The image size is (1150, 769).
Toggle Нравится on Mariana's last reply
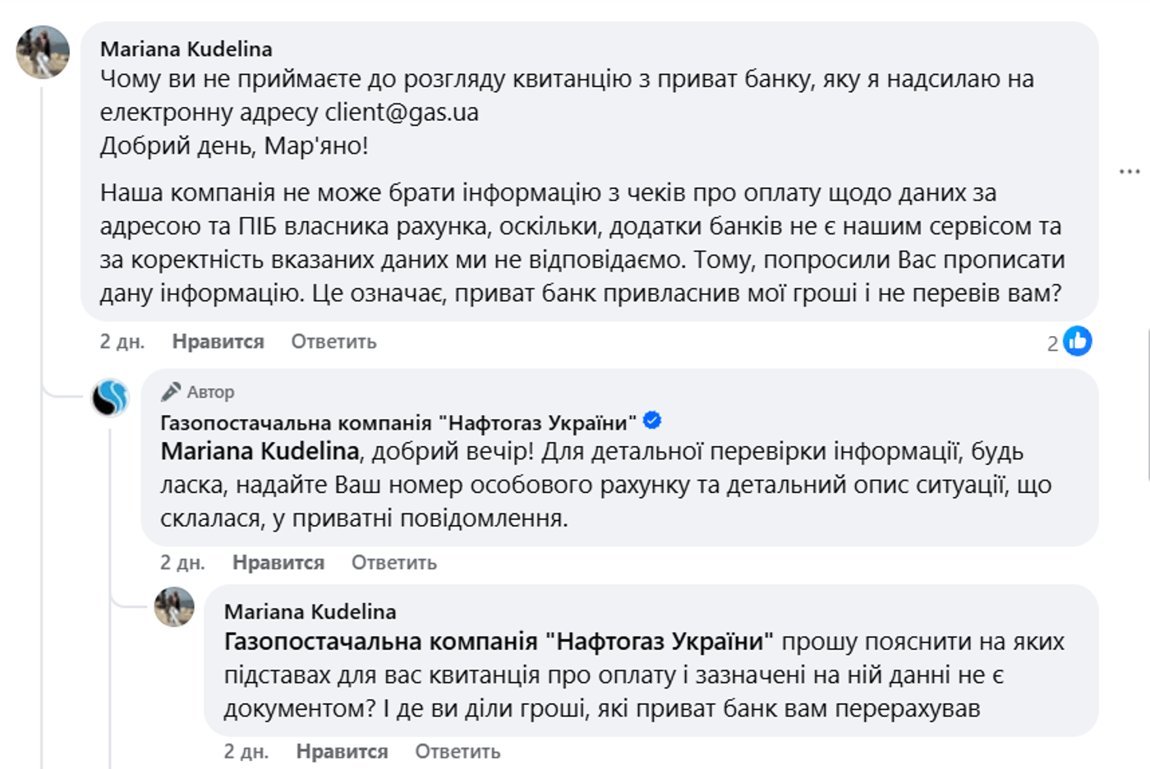[342, 751]
